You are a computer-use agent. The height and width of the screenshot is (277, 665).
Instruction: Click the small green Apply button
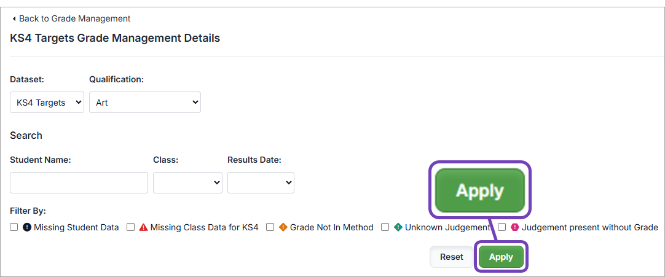[x=501, y=257]
